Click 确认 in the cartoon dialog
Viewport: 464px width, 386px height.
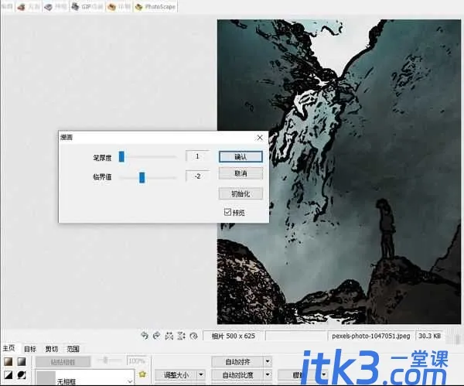pyautogui.click(x=241, y=157)
